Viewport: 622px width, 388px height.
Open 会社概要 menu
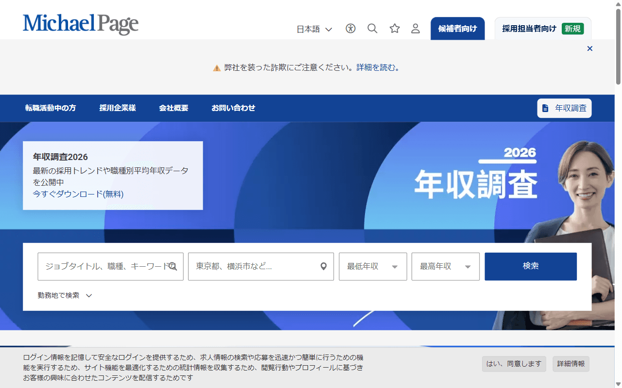[173, 108]
